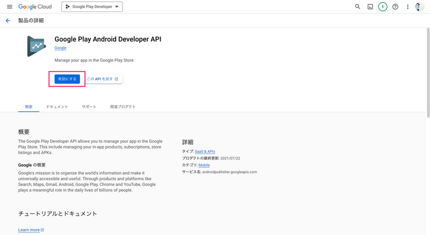
Task: Open the help question mark icon
Action: (395, 6)
